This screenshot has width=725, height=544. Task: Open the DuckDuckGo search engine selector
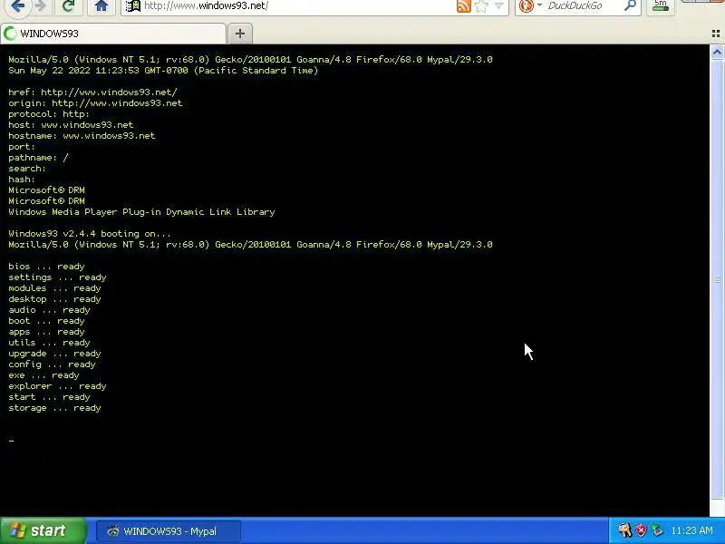(530, 5)
